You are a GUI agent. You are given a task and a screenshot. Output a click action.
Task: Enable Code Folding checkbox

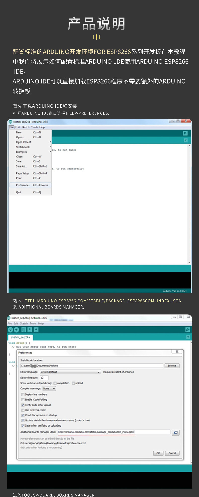[x=23, y=400]
